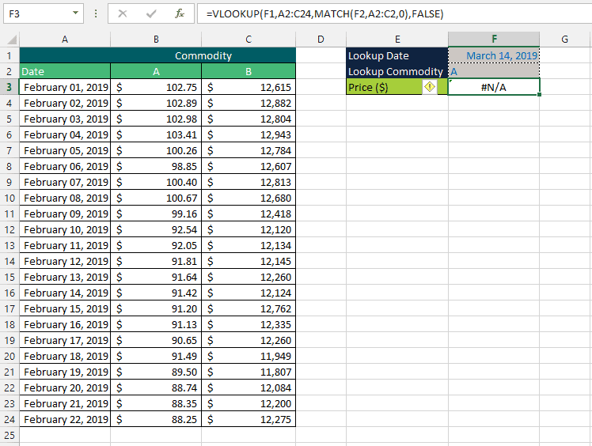Select column F header
The height and width of the screenshot is (446, 592).
coord(494,40)
